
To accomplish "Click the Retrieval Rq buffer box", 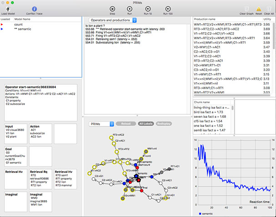I will 40,179.
